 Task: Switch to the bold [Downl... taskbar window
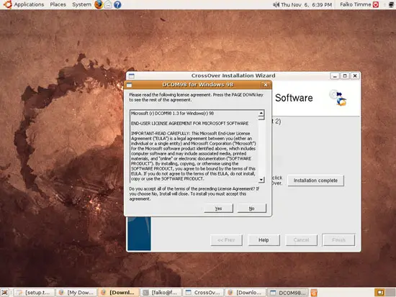point(119,293)
